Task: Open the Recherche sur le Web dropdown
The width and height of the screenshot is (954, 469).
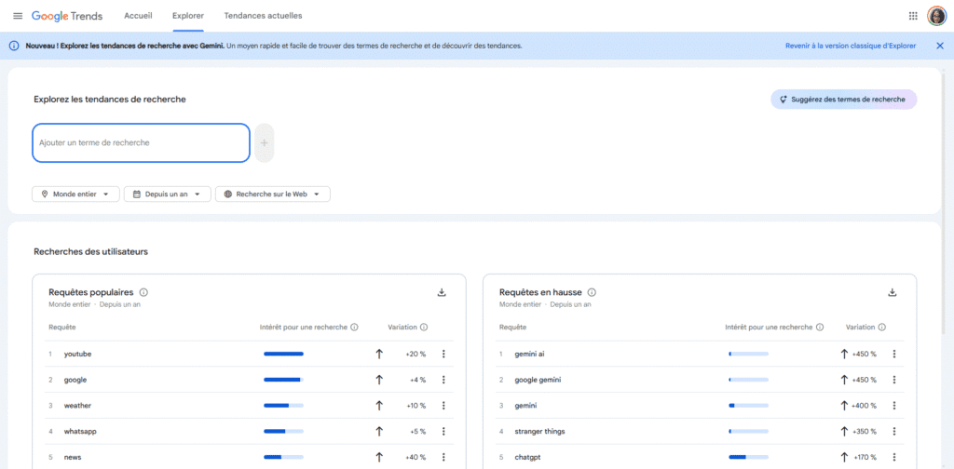Action: tap(273, 194)
